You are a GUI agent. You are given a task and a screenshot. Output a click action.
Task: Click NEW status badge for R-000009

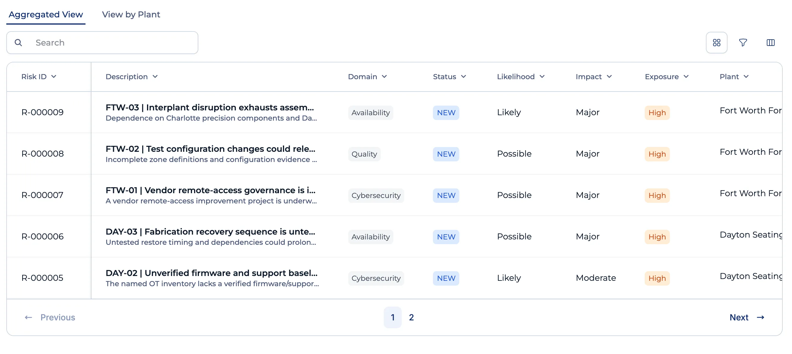pyautogui.click(x=446, y=112)
